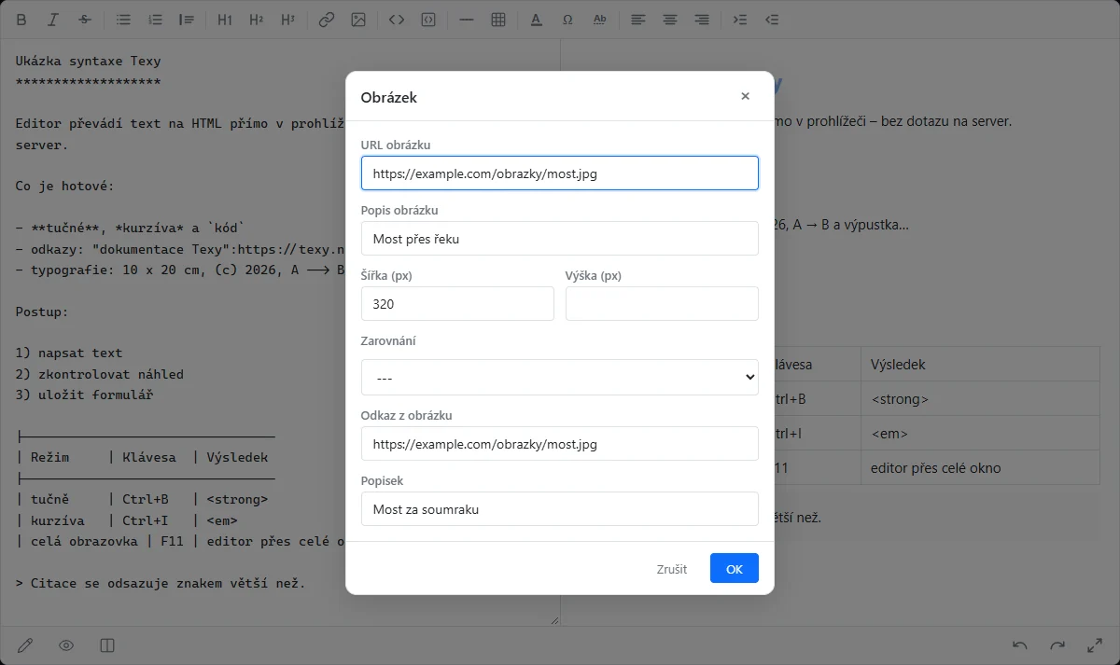The height and width of the screenshot is (665, 1120).
Task: Insert a table from toolbar
Action: (498, 19)
